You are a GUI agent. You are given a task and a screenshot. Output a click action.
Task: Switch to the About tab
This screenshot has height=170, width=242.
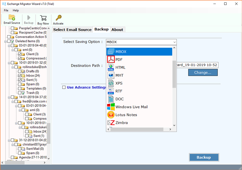117,30
